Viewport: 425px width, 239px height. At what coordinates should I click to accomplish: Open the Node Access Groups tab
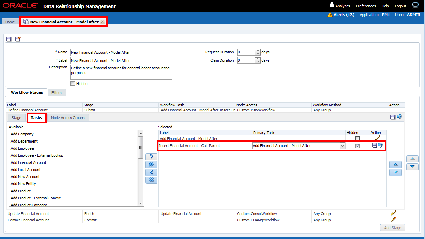68,118
